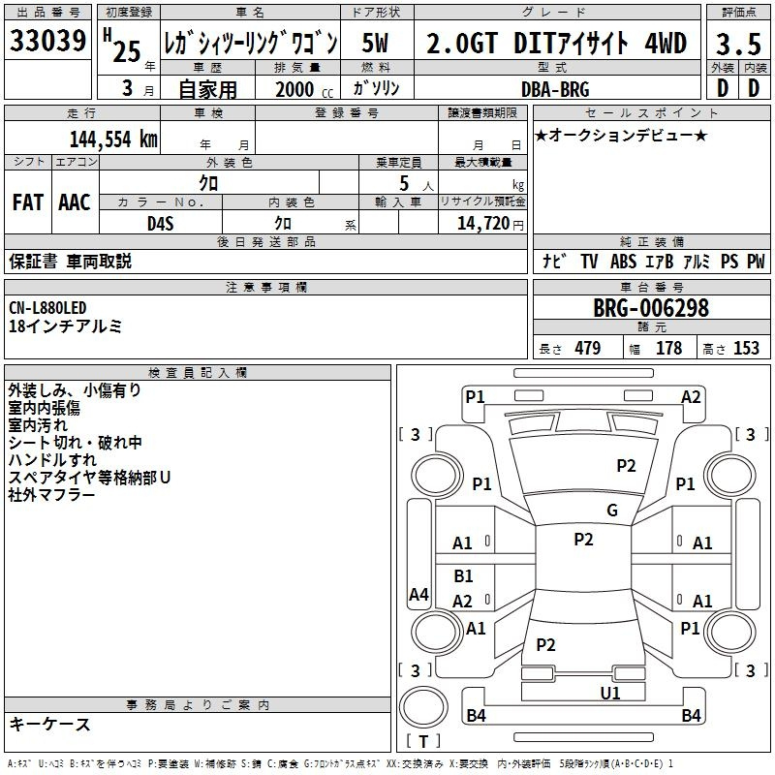Select note CN-L880LED
Viewport: 775px width, 775px height.
47,308
